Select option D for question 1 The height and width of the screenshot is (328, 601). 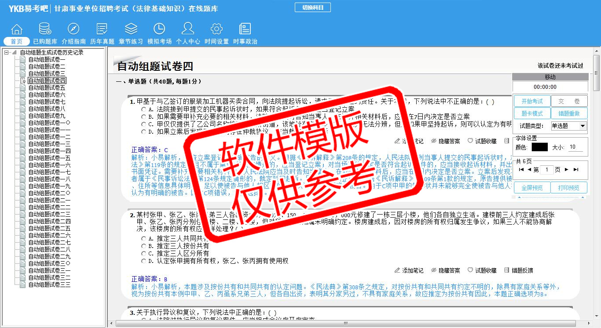click(x=143, y=131)
